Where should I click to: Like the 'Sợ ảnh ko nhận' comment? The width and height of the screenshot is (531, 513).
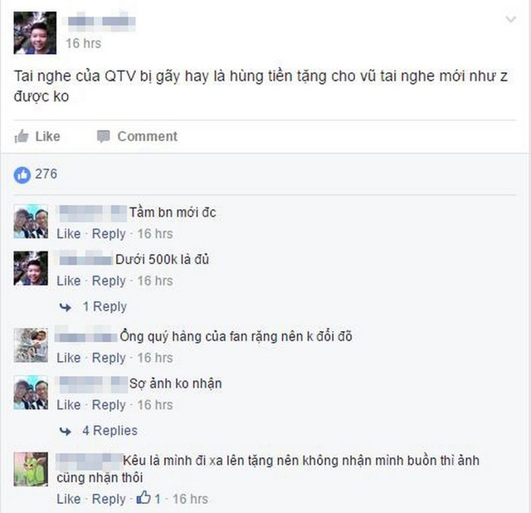[68, 404]
